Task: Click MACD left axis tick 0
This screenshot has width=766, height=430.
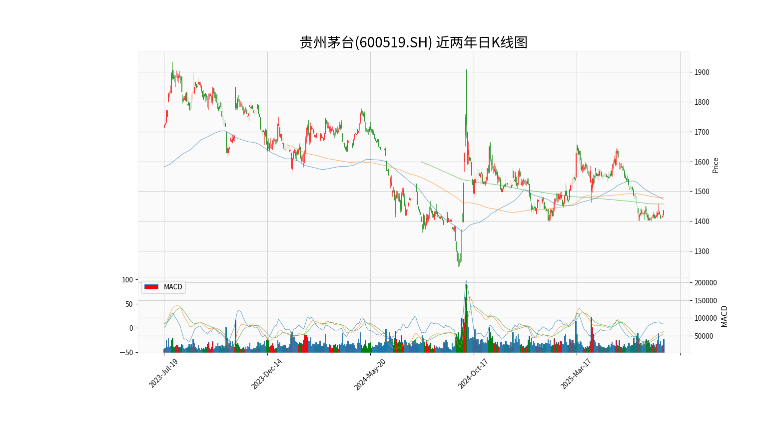Action: pos(131,328)
